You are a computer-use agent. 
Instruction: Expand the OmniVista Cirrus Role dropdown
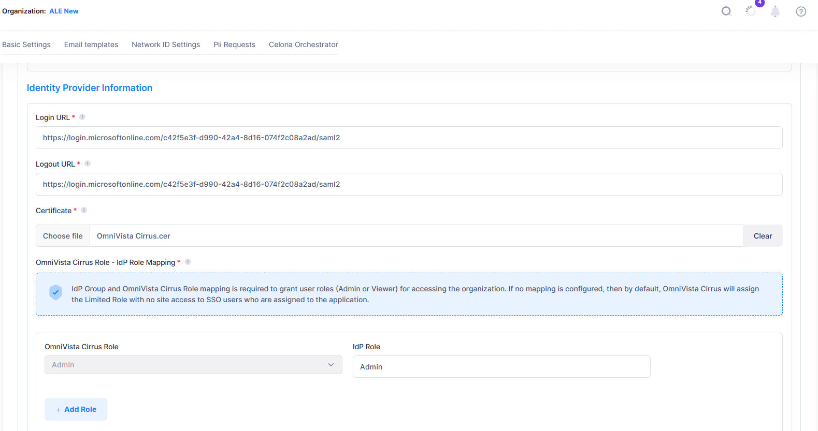[x=193, y=365]
